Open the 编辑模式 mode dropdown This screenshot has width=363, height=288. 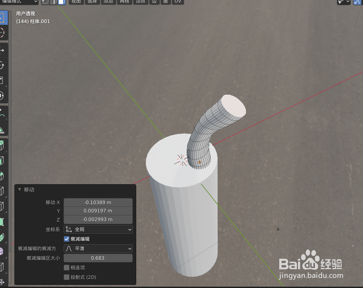click(x=20, y=2)
